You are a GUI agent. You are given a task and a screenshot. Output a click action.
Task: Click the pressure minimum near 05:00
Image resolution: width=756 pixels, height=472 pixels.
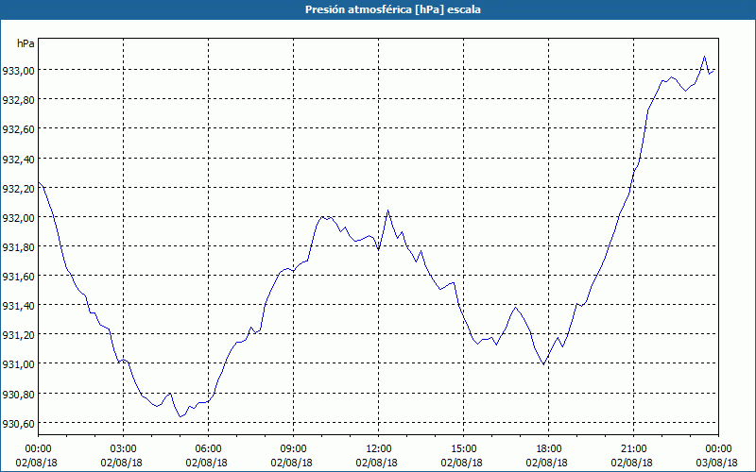click(180, 416)
